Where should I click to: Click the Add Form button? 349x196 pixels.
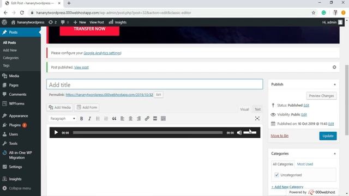(87, 107)
